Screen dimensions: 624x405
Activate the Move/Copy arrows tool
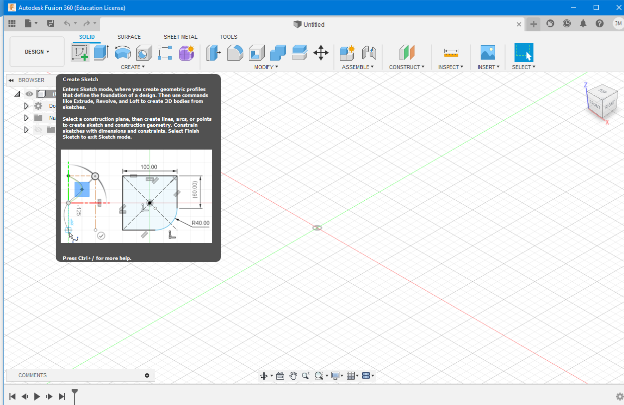coord(321,53)
